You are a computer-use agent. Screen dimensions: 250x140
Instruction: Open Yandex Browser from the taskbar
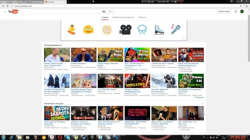coord(52,137)
